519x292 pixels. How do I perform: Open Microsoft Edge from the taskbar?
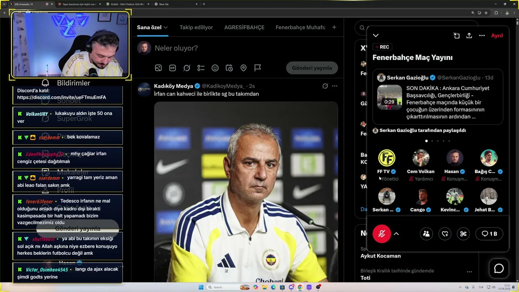coord(273,287)
